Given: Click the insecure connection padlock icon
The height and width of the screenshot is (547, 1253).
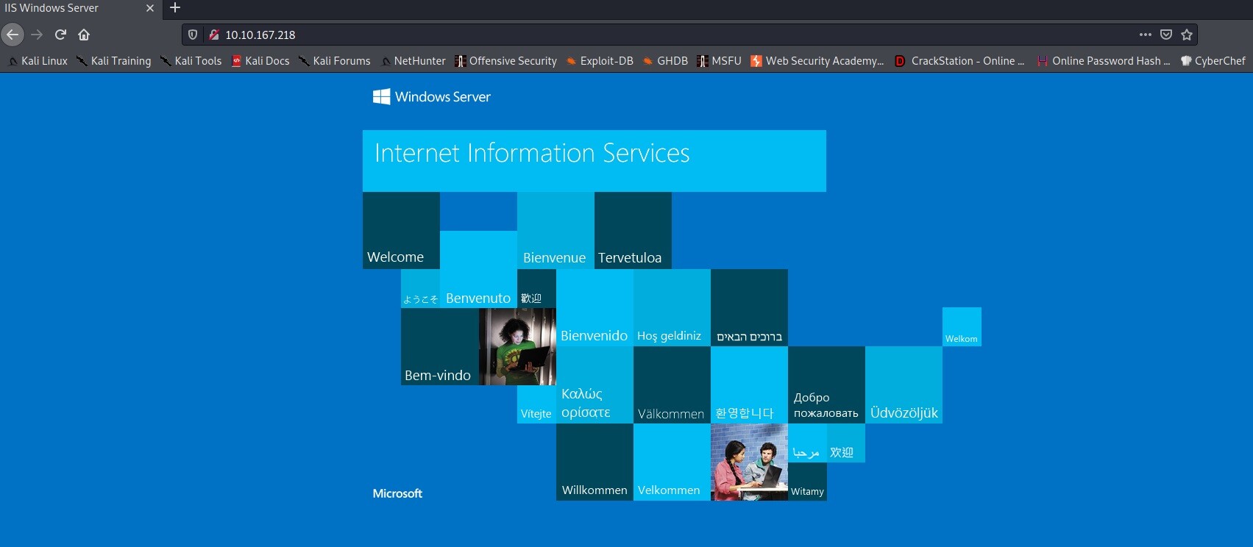Looking at the screenshot, I should pos(214,35).
